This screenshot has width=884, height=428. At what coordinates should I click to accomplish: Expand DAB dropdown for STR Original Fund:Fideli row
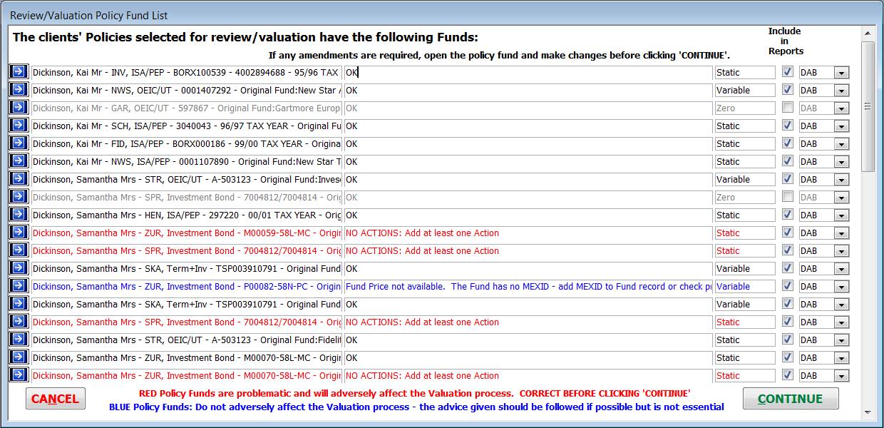tap(841, 340)
